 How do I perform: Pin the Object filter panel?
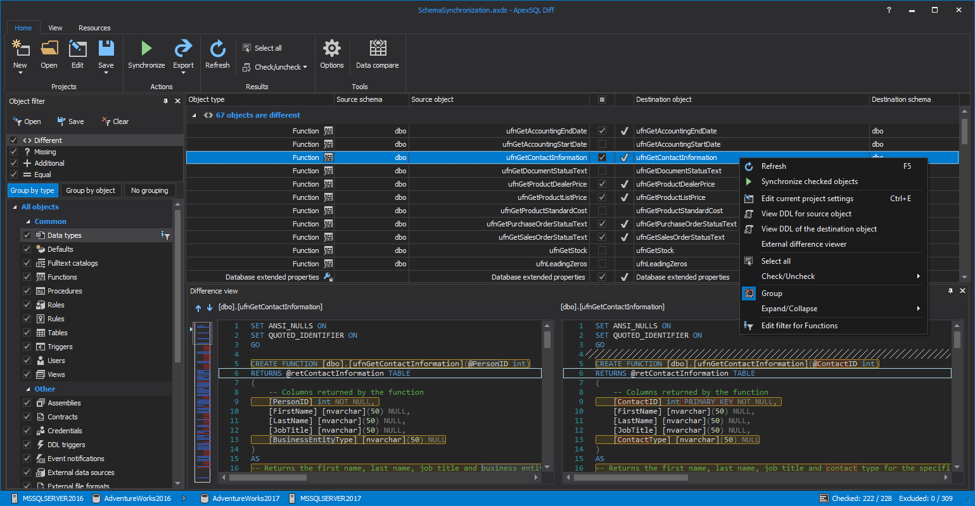[166, 101]
